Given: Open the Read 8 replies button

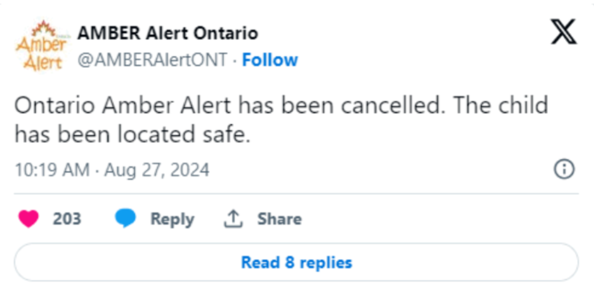Looking at the screenshot, I should (296, 262).
